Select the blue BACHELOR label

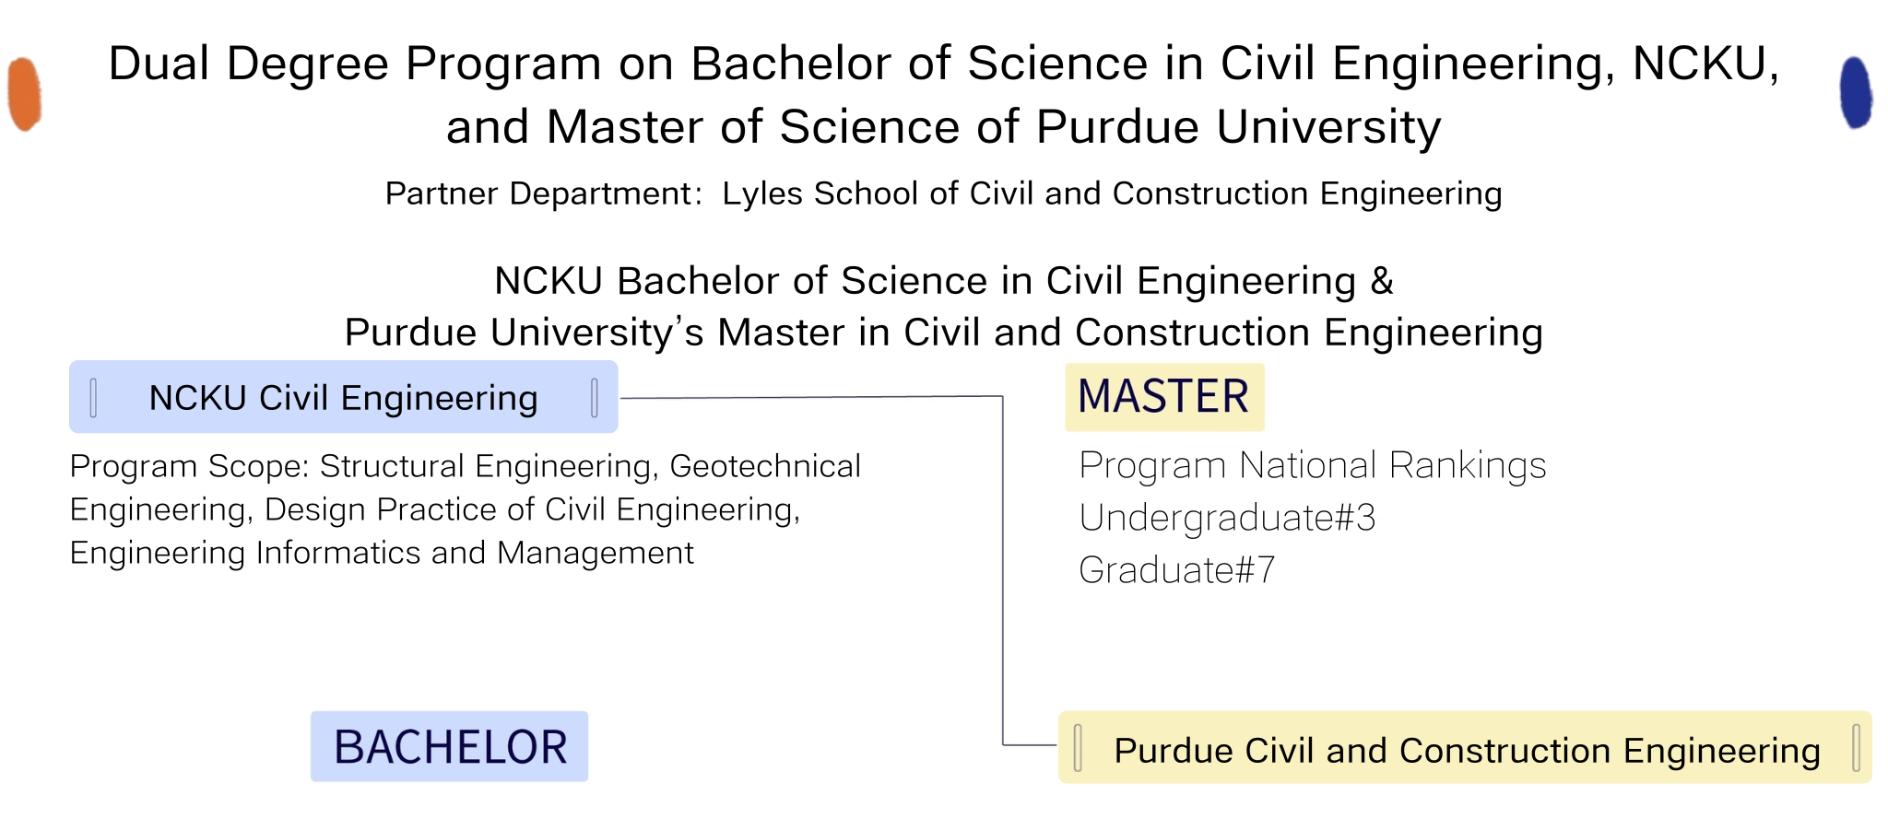coord(450,746)
